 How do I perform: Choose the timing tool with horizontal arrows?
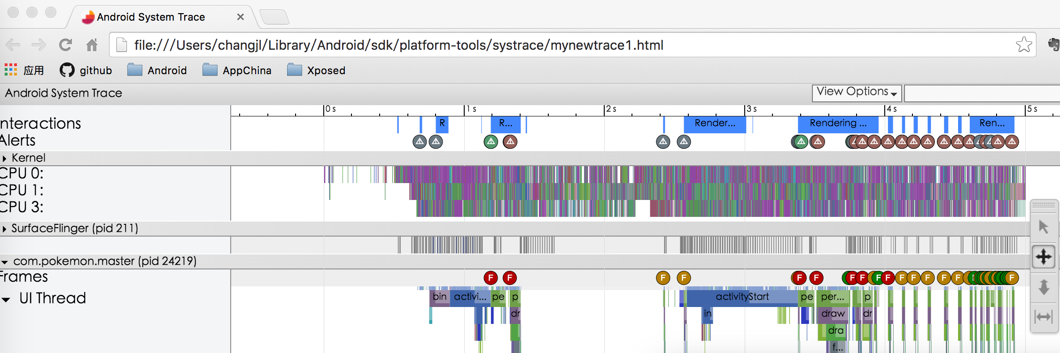coord(1044,317)
